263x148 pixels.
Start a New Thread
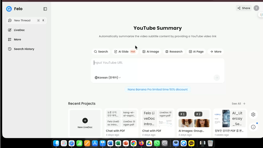coord(27,20)
